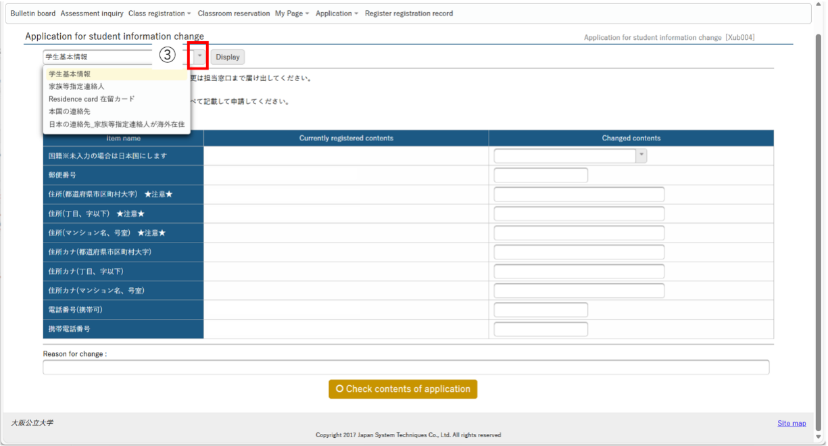Screen dimensions: 828x446
Task: Open Register registration record page
Action: tap(409, 14)
